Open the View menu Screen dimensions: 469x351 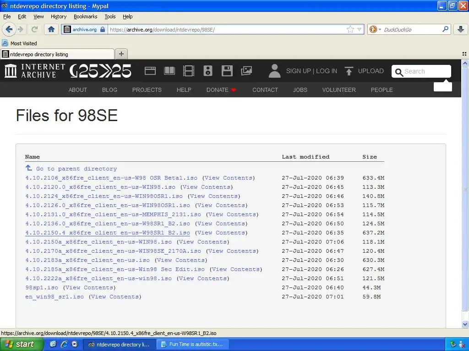tap(38, 16)
